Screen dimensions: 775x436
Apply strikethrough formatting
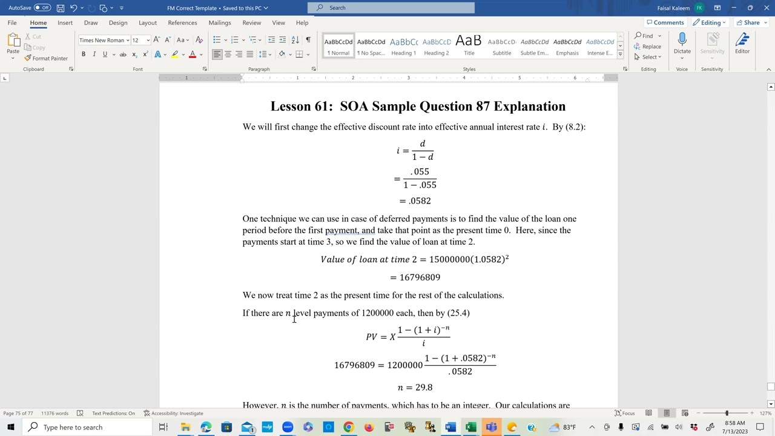point(123,54)
